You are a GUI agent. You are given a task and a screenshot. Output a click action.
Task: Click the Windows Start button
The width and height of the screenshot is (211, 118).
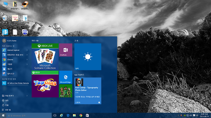[3, 115]
